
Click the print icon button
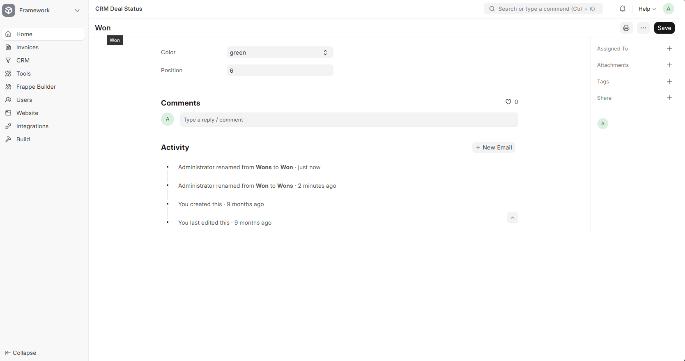coord(626,28)
